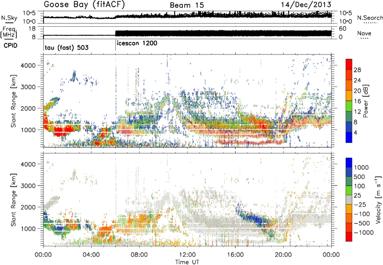Click the Slant Range label of velocity panel
383x265 pixels.
[13, 200]
